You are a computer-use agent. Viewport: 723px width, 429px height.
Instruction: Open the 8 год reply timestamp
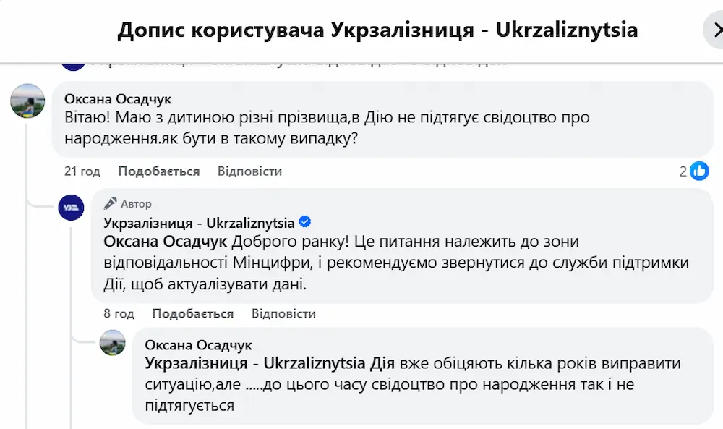pos(119,314)
